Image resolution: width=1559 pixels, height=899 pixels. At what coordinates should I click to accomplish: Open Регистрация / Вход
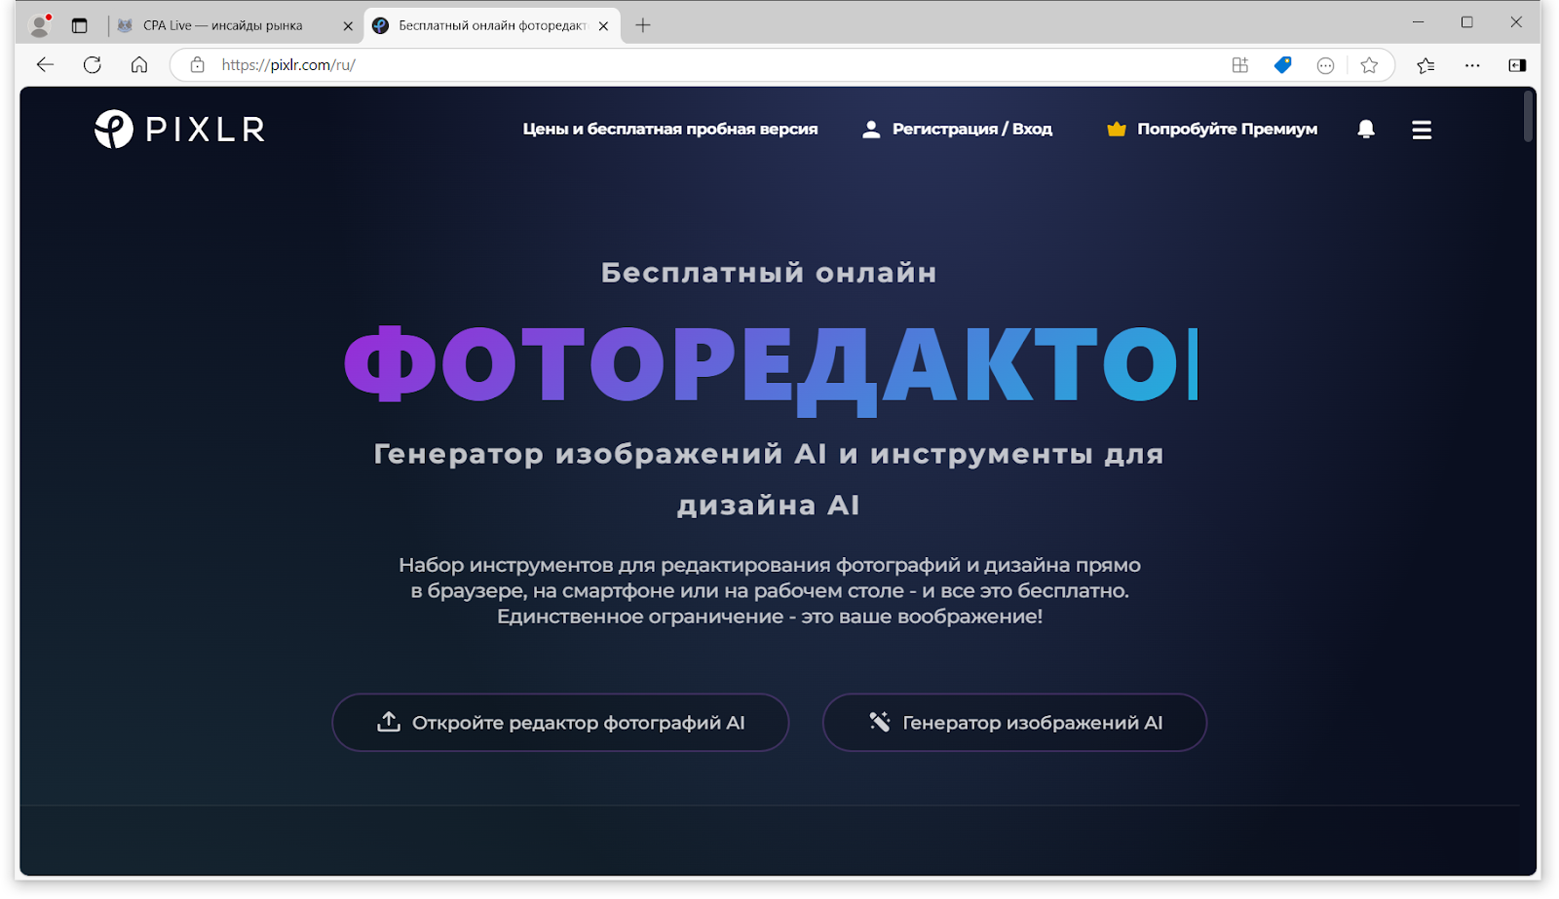click(957, 130)
